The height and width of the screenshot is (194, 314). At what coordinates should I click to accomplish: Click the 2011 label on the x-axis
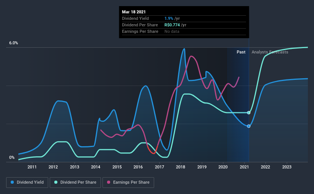click(32, 167)
